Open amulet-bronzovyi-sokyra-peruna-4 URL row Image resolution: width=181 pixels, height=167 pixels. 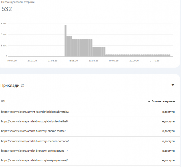click(x=90, y=160)
